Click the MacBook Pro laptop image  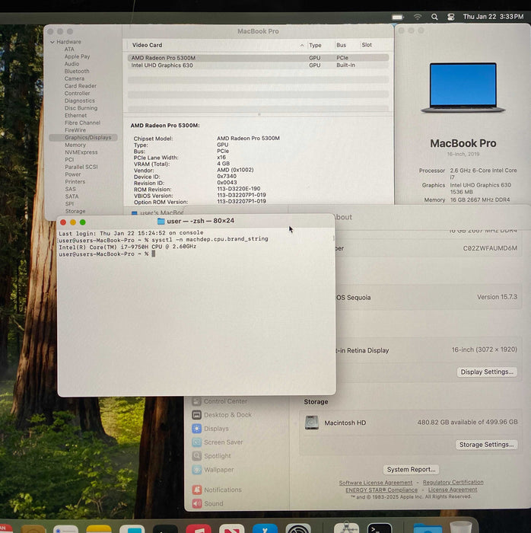(x=463, y=88)
